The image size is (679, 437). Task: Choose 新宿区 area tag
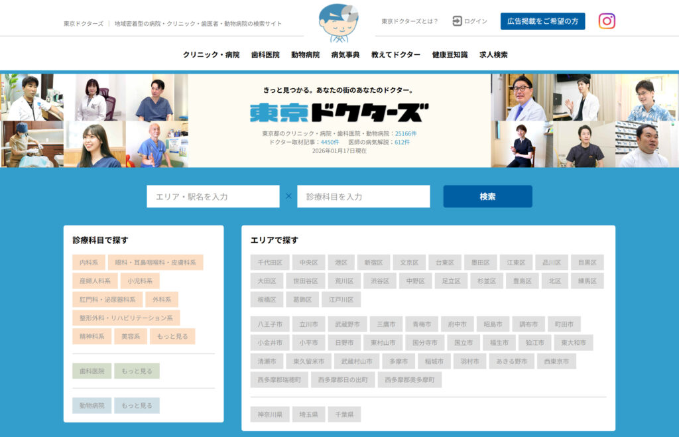tap(373, 263)
